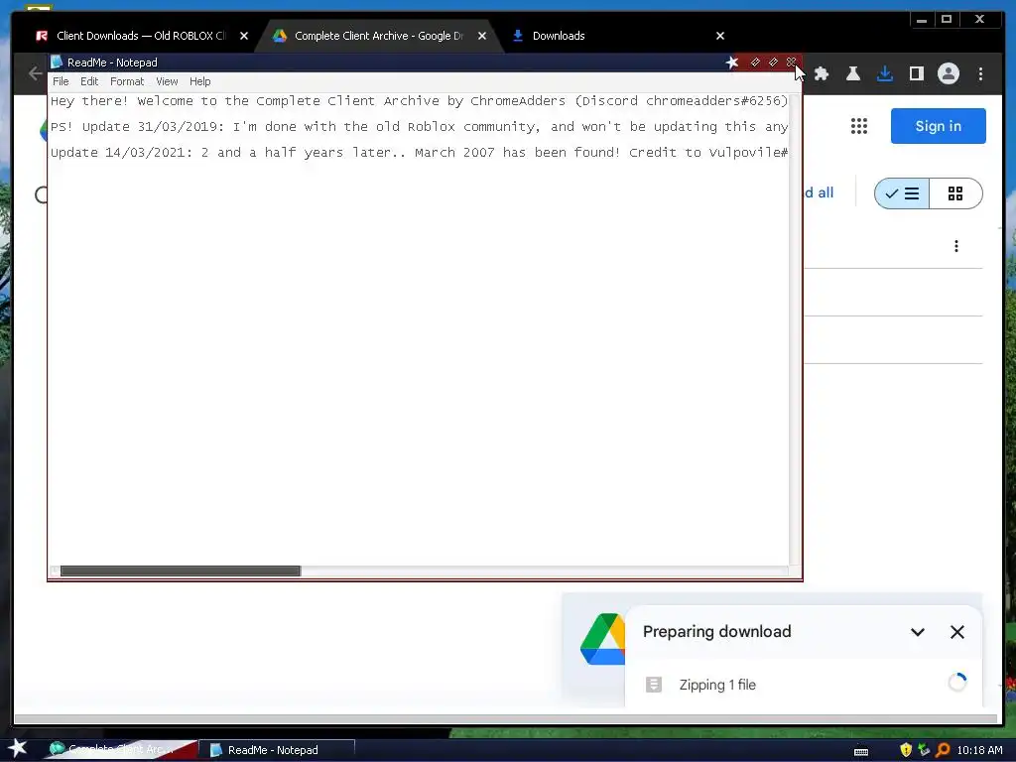Close the Downloads tab
Viewport: 1016px width, 762px height.
(720, 37)
